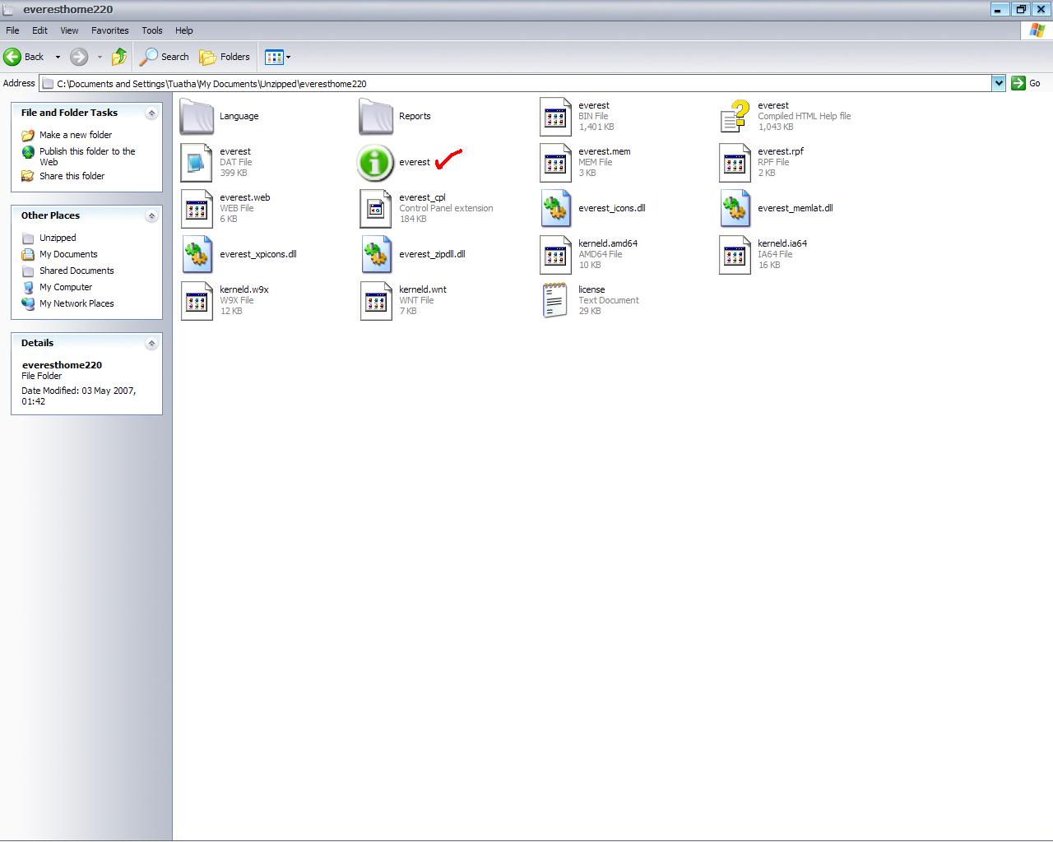Select the kerneld.w9x file icon
Viewport: 1053px width, 842px height.
(197, 301)
